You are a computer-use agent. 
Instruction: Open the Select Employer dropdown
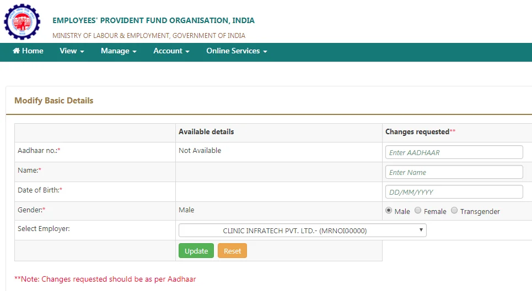302,230
